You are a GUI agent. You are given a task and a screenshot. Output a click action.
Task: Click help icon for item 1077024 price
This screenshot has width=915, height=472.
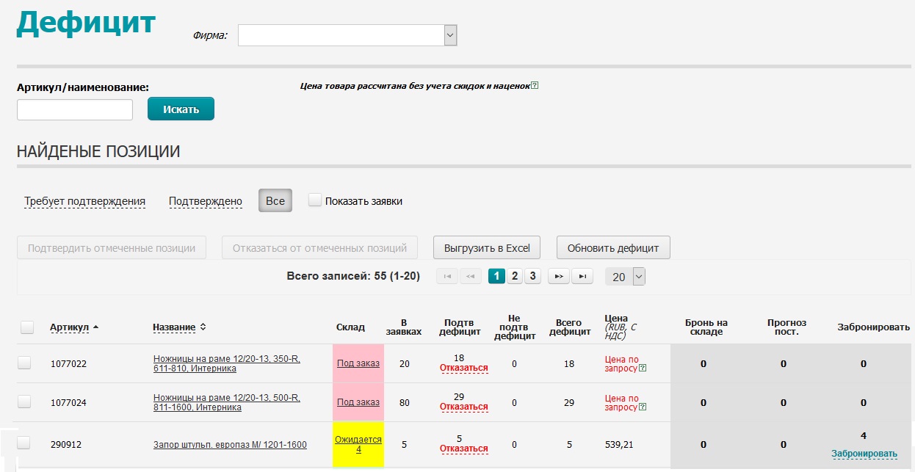(643, 407)
